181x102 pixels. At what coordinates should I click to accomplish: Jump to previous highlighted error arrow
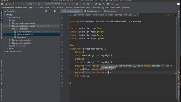coord(173,15)
